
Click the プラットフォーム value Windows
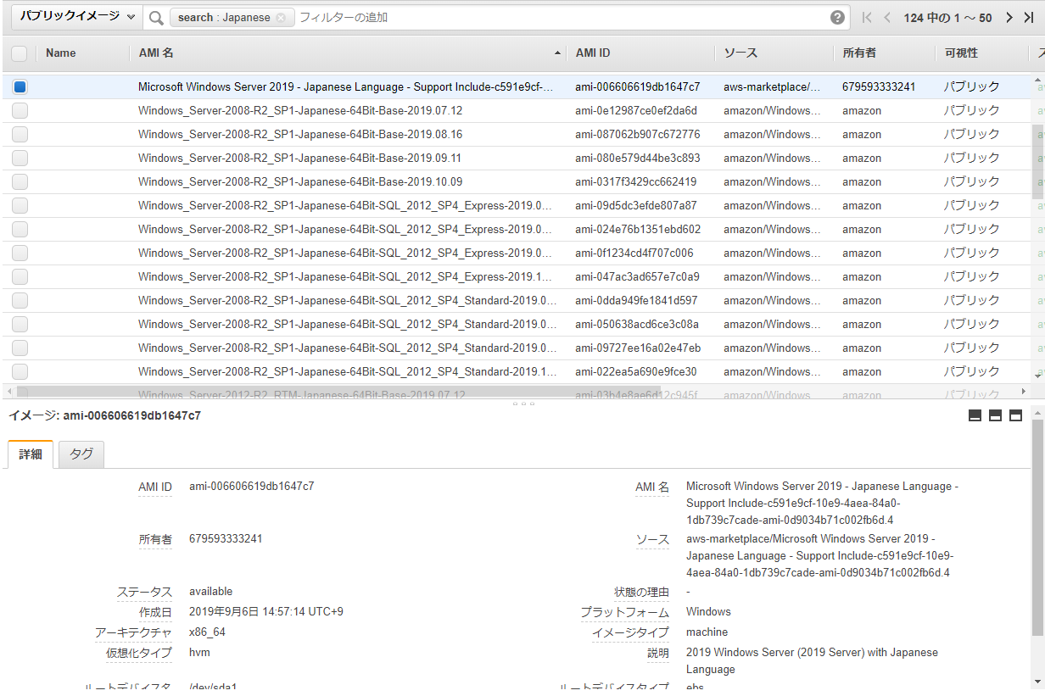(708, 612)
